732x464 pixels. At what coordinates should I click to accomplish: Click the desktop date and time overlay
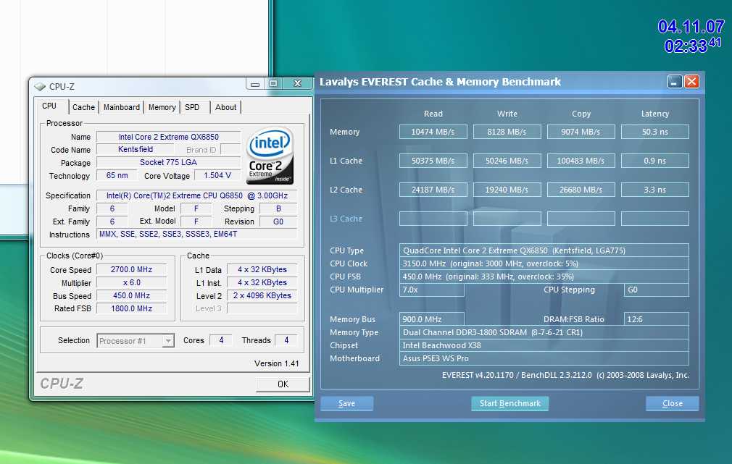click(691, 36)
